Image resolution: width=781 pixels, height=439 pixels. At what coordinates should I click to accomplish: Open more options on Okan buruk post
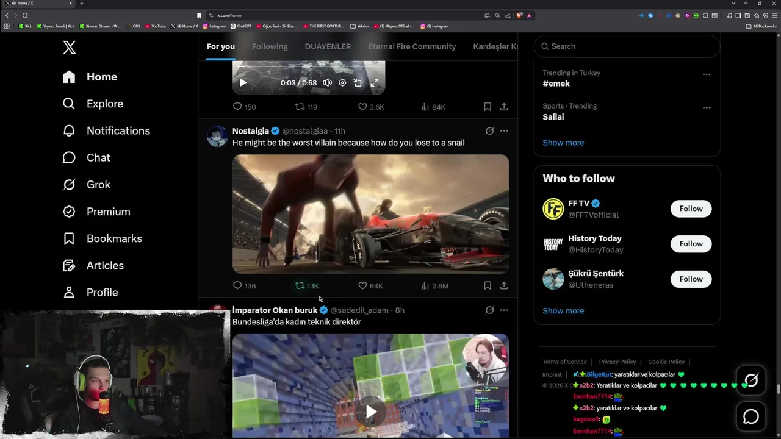pos(504,310)
